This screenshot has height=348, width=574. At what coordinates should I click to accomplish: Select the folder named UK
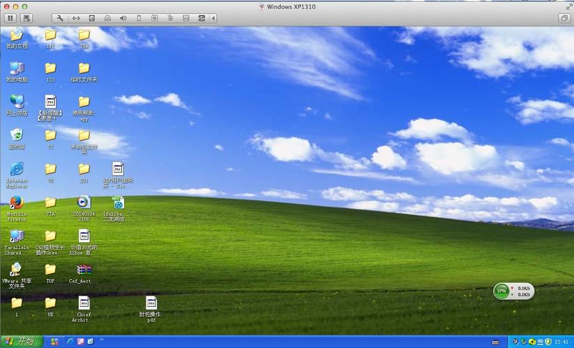tap(50, 307)
